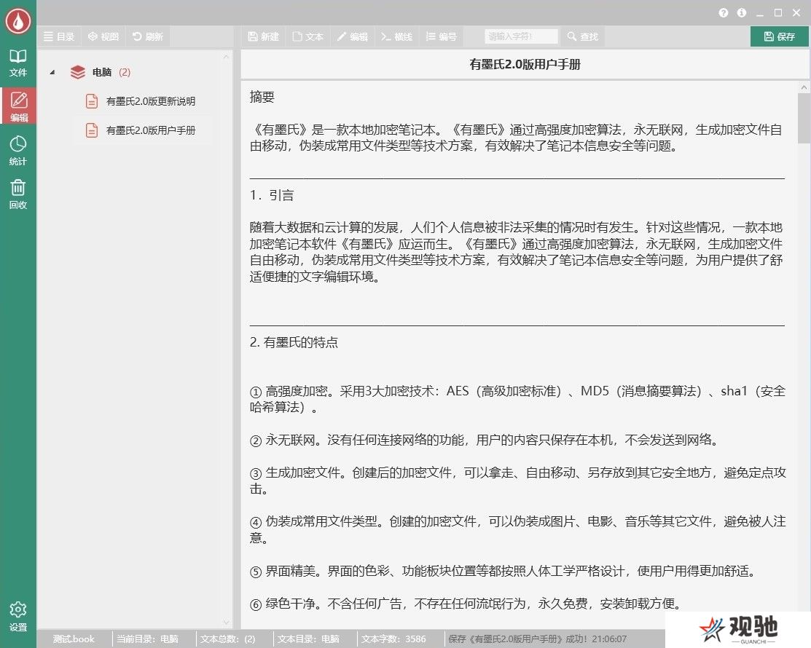Maximize the application window
Screen dimensions: 811x648
(778, 13)
